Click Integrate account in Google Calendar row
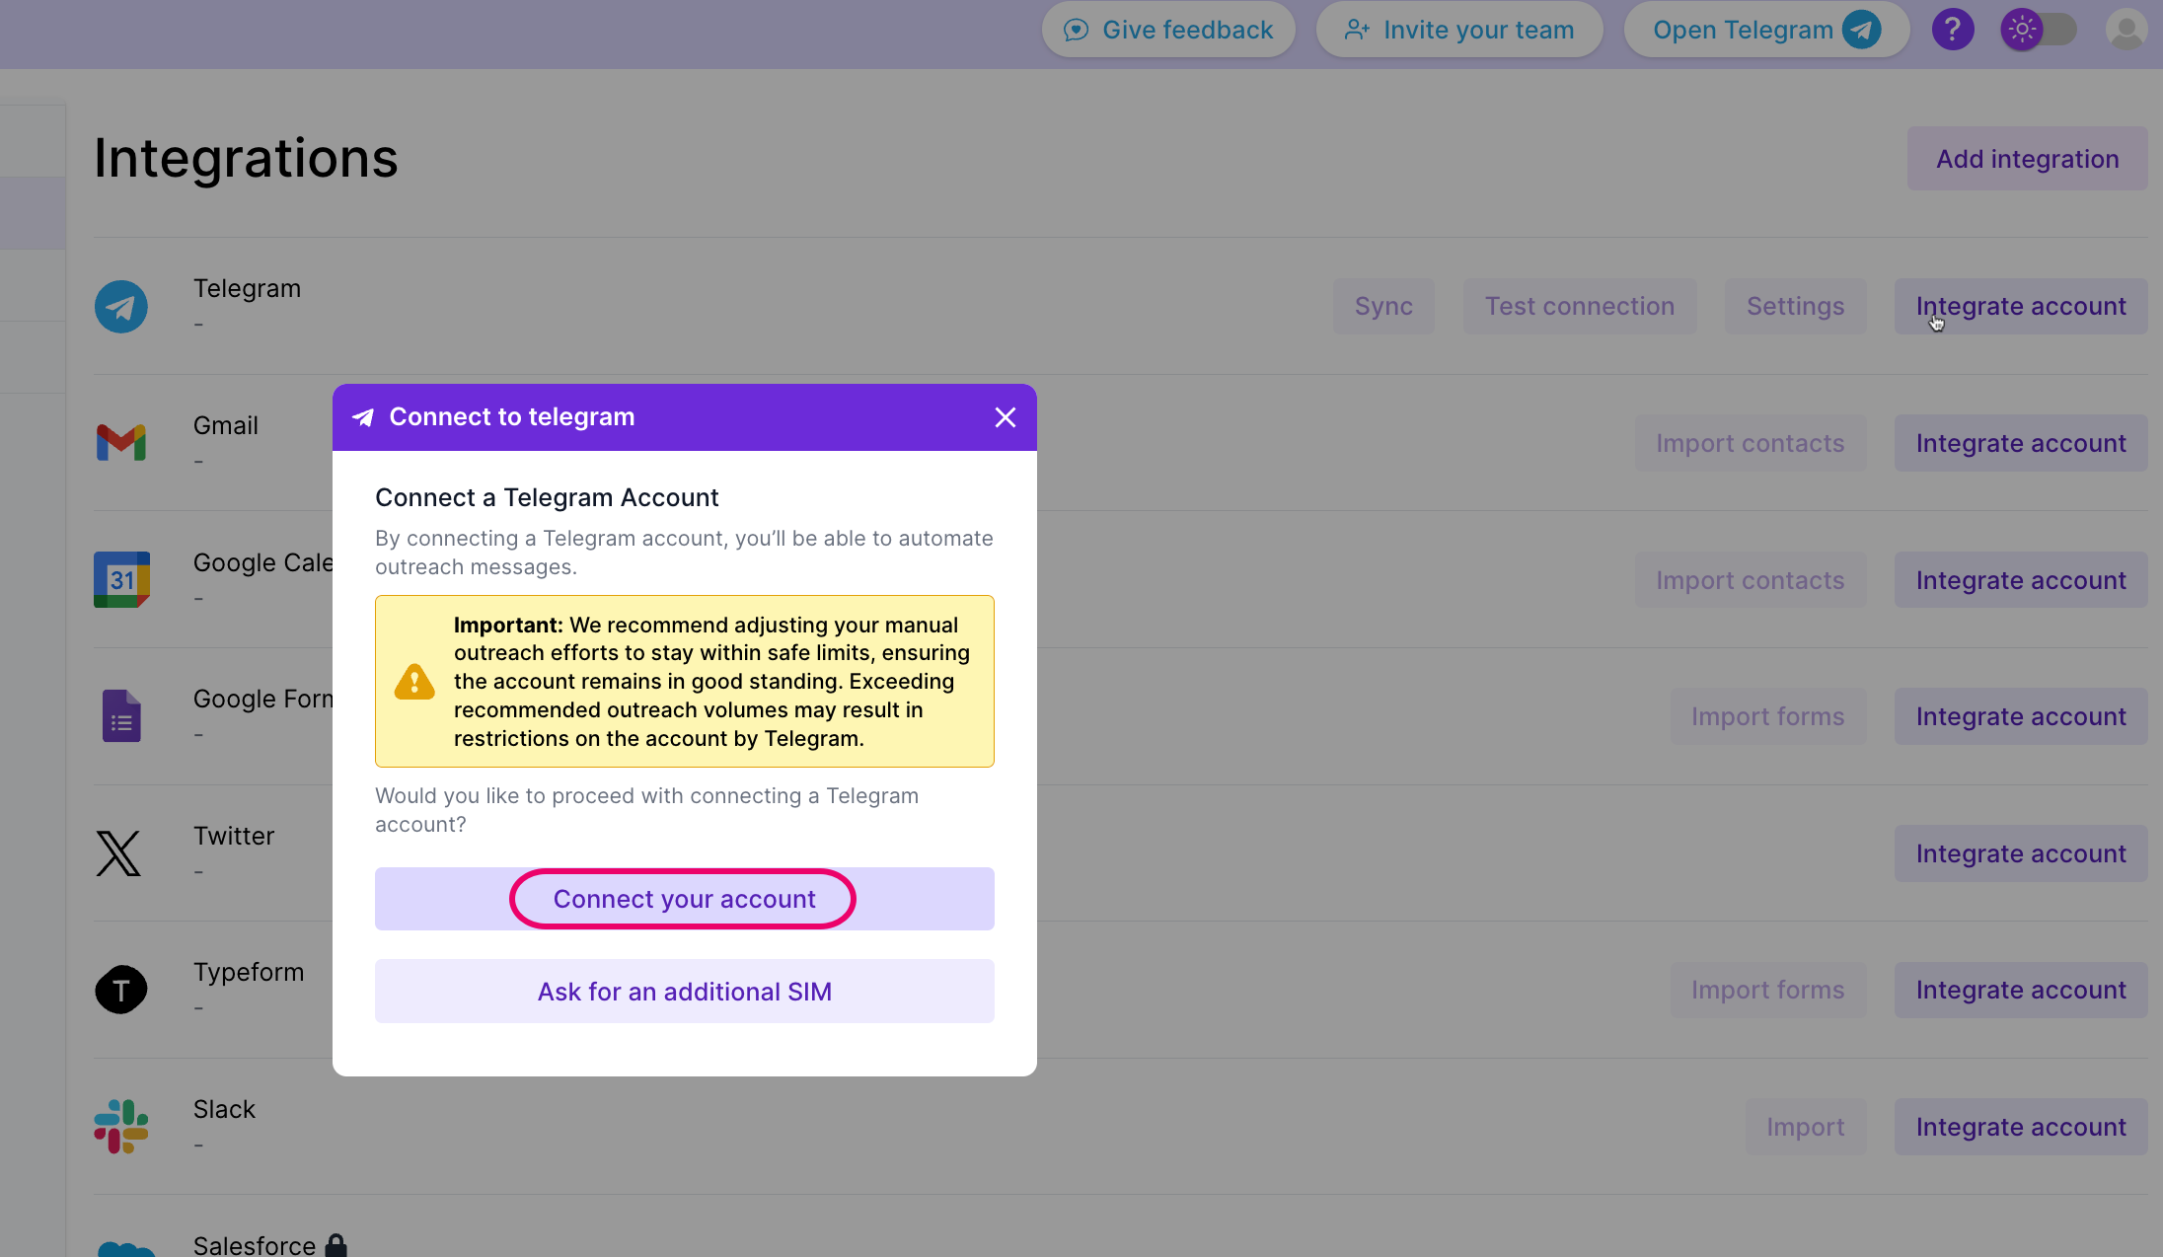The height and width of the screenshot is (1257, 2163). tap(2021, 580)
